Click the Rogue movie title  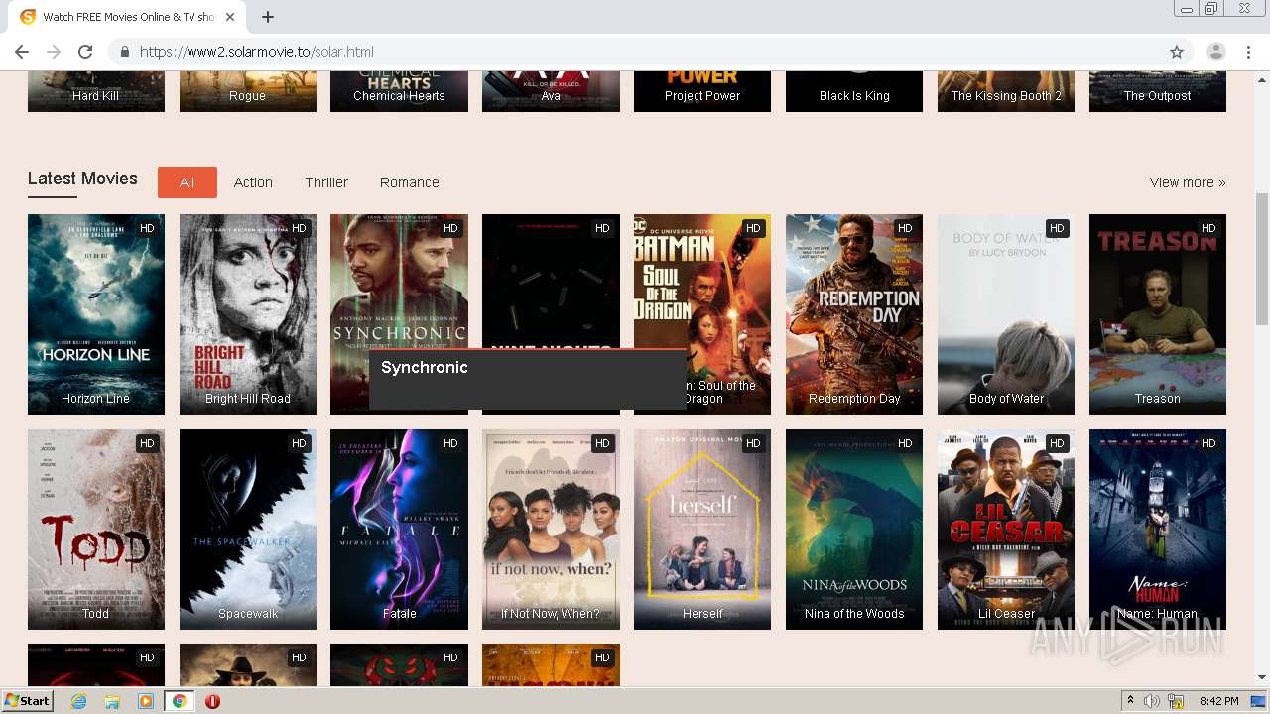pyautogui.click(x=247, y=96)
